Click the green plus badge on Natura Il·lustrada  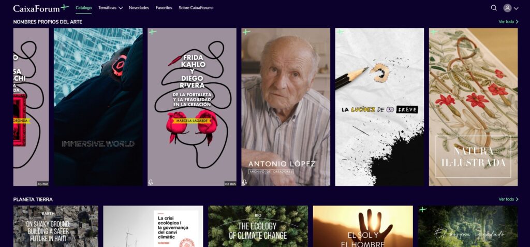434,32
